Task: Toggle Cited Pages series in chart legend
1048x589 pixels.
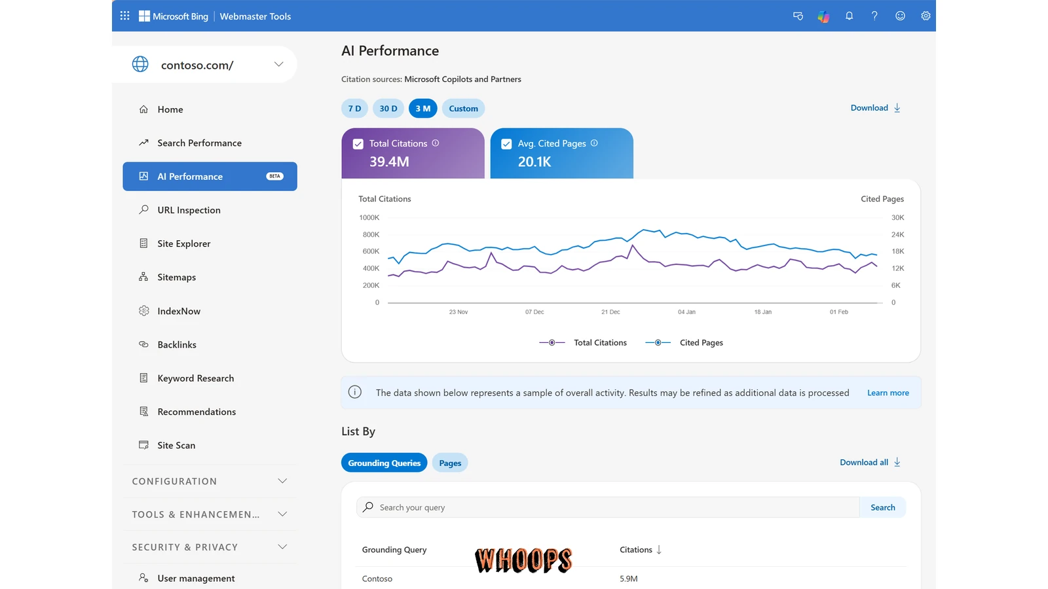Action: click(x=684, y=342)
